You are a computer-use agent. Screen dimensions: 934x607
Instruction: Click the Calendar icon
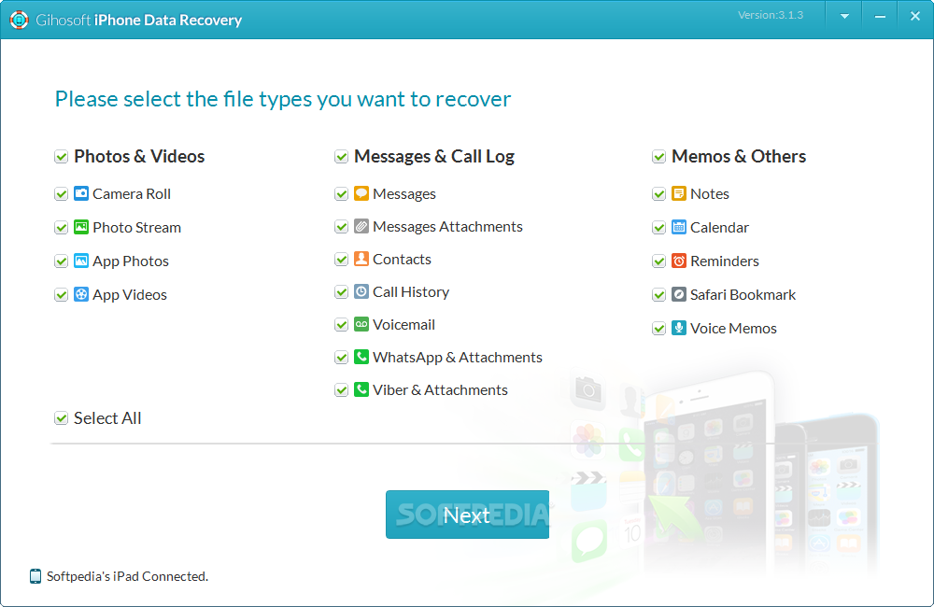tap(678, 227)
